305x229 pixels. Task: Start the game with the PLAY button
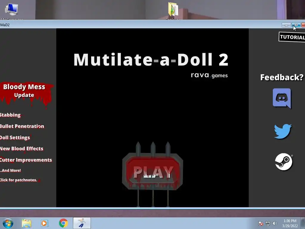click(153, 171)
